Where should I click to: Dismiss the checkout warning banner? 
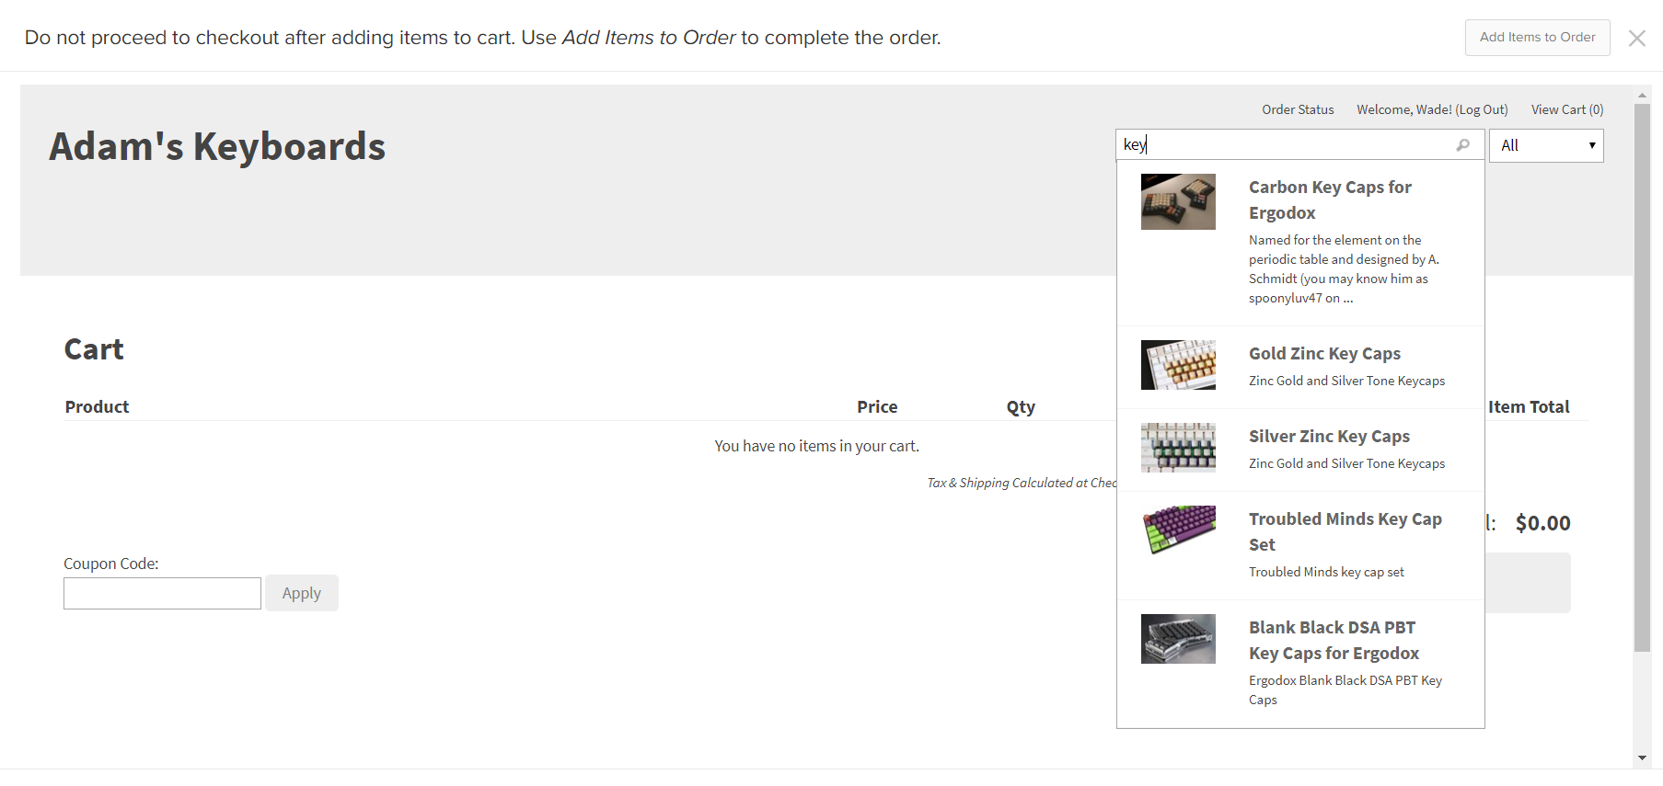(x=1637, y=38)
